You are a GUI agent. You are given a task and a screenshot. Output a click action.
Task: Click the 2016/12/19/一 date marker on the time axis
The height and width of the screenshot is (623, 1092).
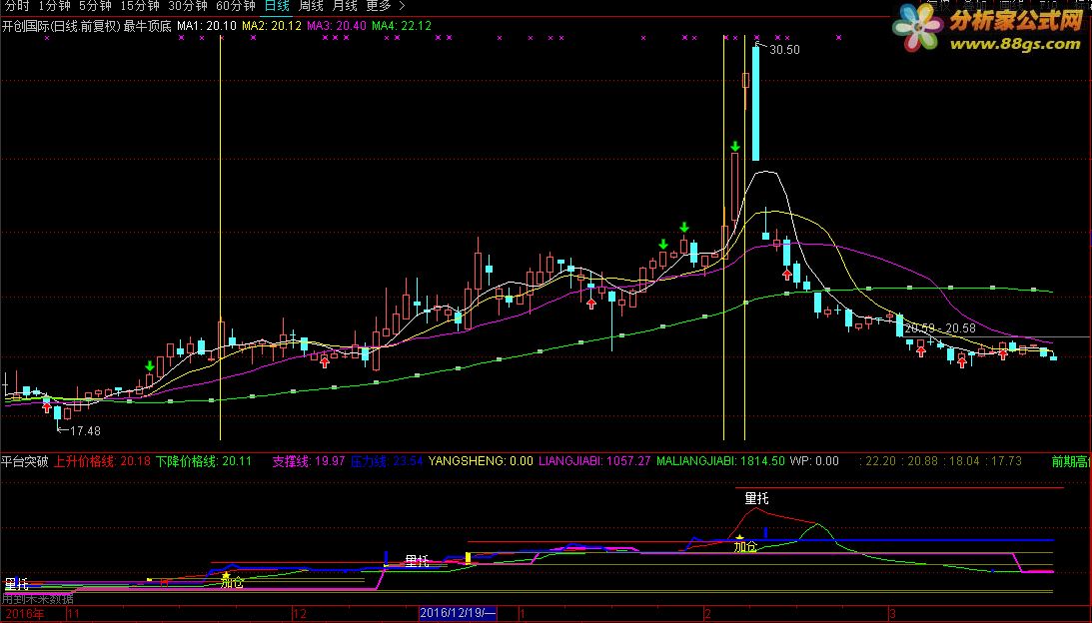[458, 613]
